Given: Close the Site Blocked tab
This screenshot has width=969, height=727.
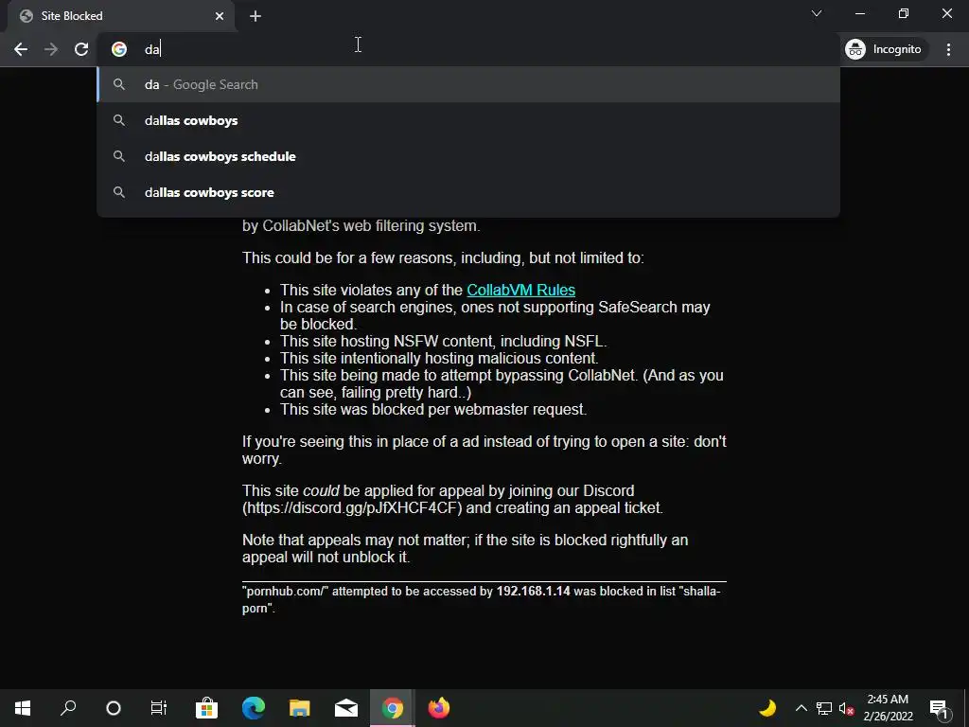Looking at the screenshot, I should [x=220, y=16].
